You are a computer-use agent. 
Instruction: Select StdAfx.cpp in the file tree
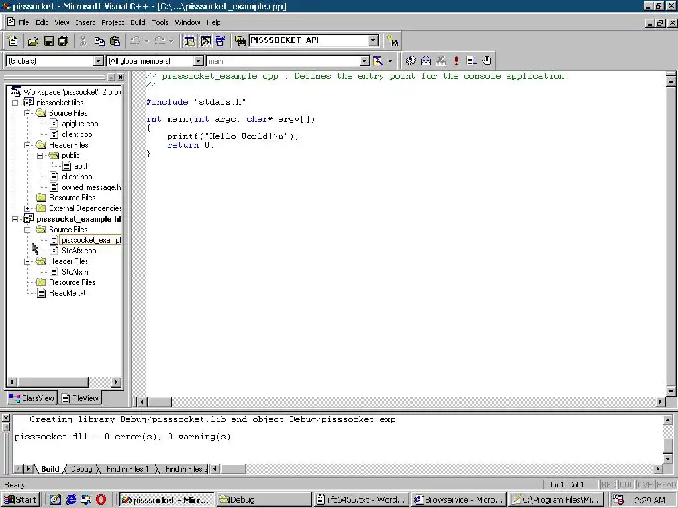(79, 251)
